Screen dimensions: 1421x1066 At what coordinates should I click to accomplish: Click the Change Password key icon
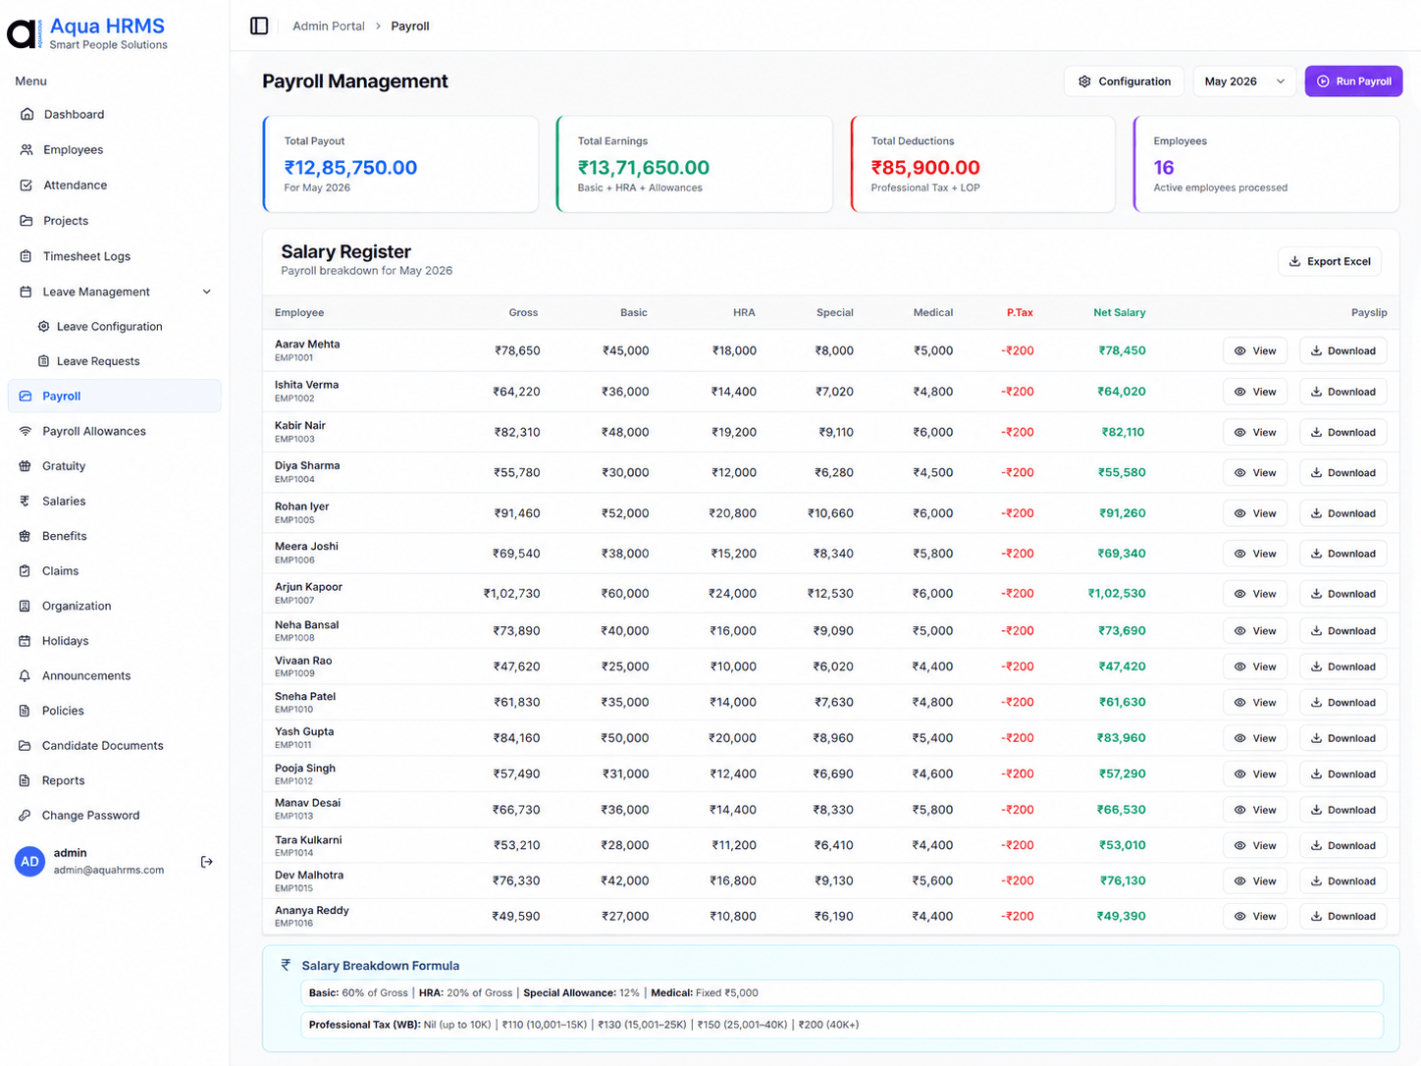(26, 815)
